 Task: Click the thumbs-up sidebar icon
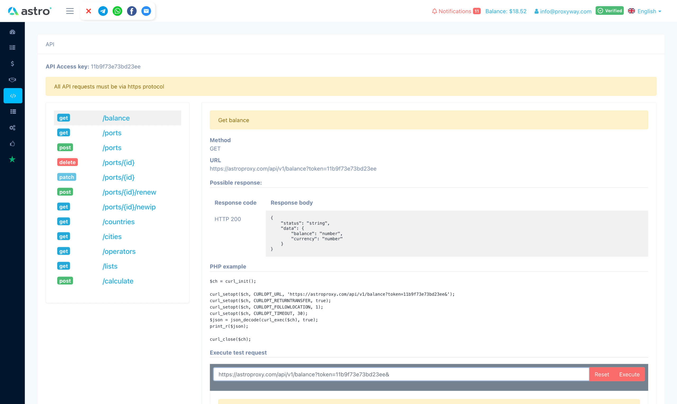pos(12,143)
